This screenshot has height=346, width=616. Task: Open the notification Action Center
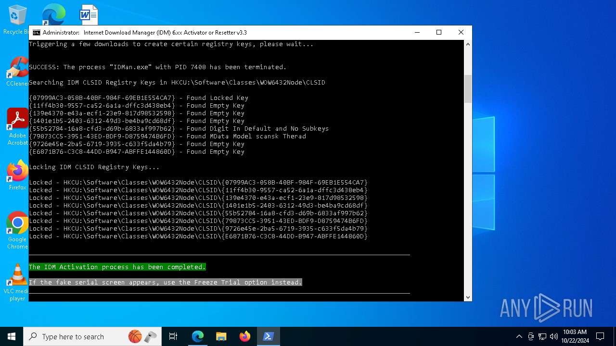[600, 336]
